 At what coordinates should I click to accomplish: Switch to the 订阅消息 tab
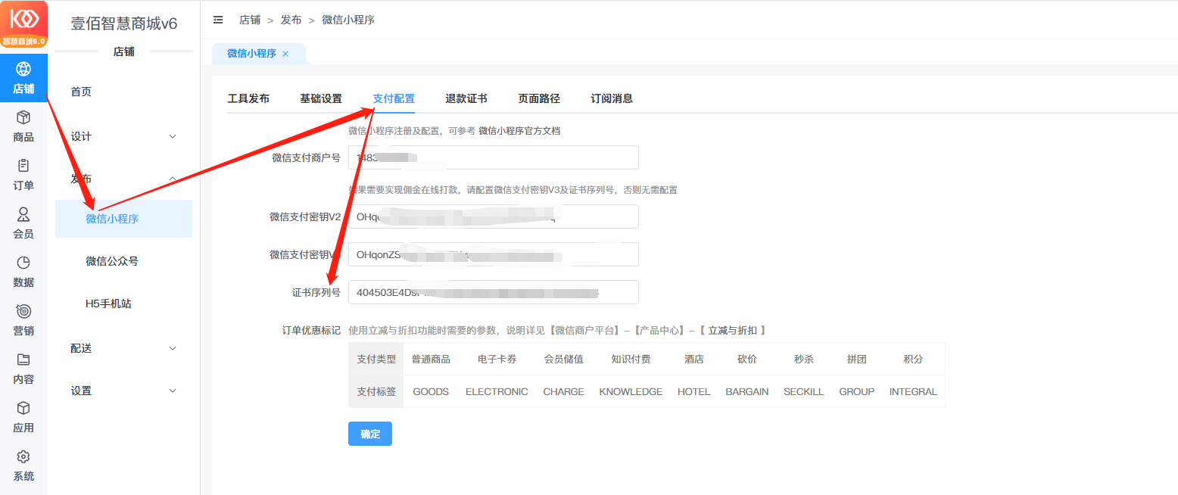coord(612,98)
